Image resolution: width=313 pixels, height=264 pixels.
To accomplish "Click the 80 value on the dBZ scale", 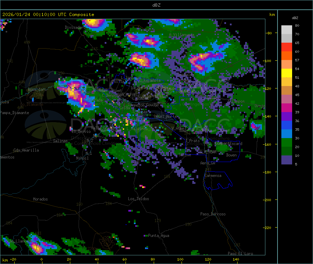I will coord(297,25).
